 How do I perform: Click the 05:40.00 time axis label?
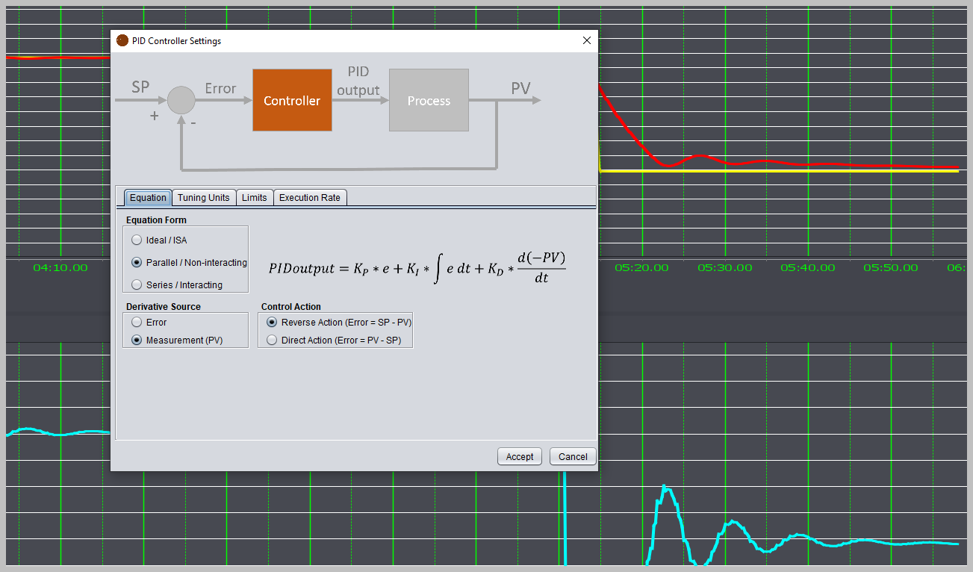point(807,268)
